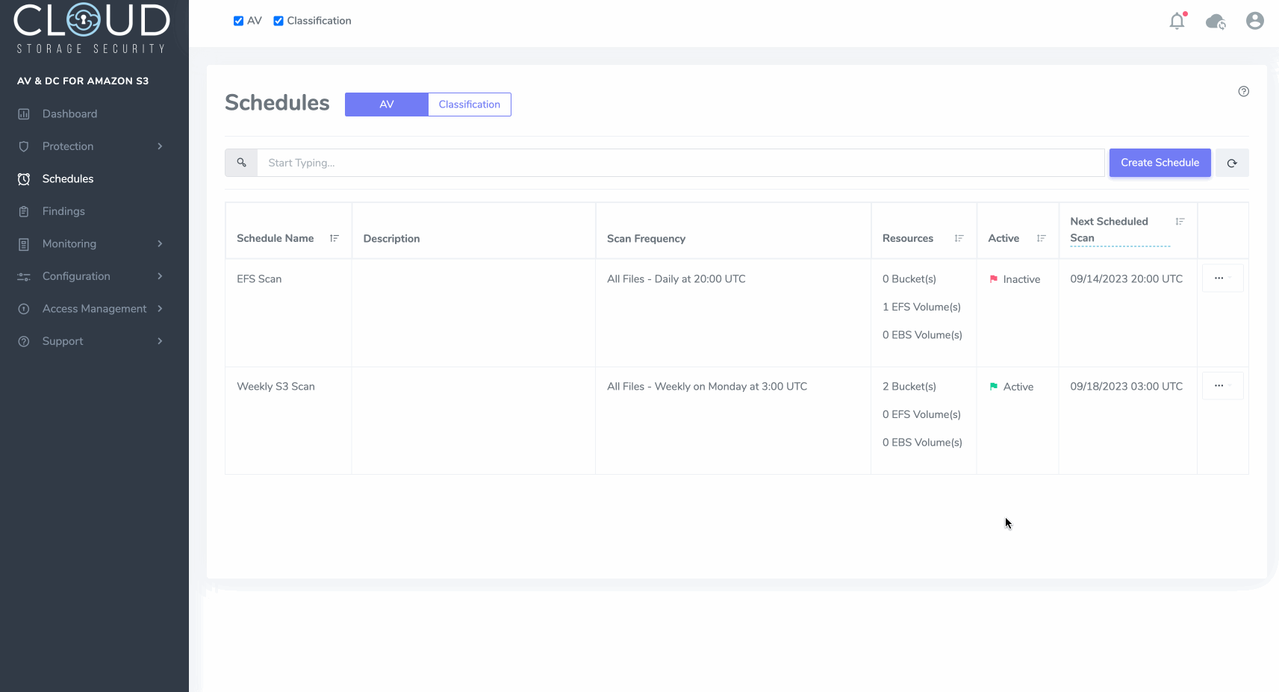Sort by Active column icon
Screen dimensions: 1279x692
point(1041,238)
